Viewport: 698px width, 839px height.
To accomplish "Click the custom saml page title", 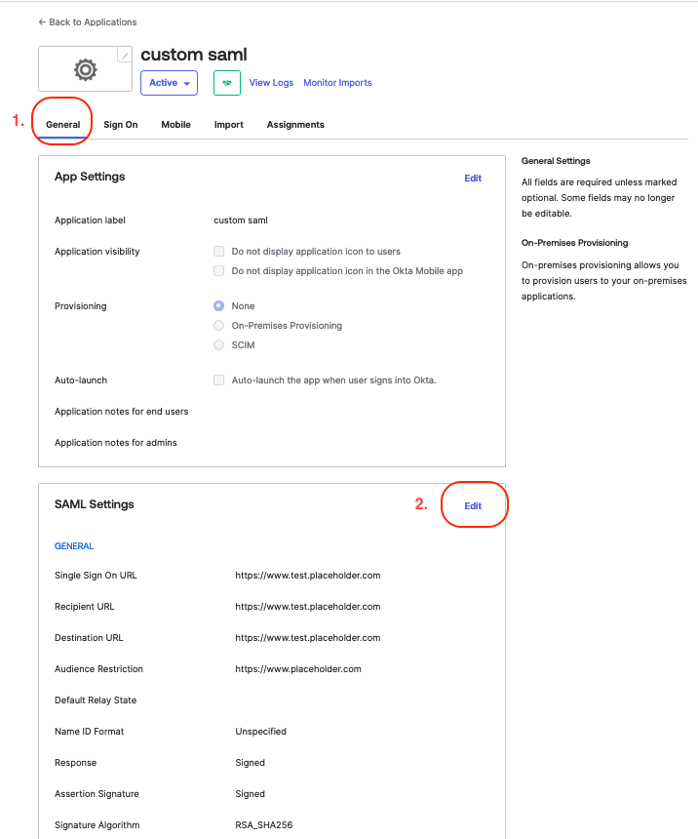I will coord(194,55).
